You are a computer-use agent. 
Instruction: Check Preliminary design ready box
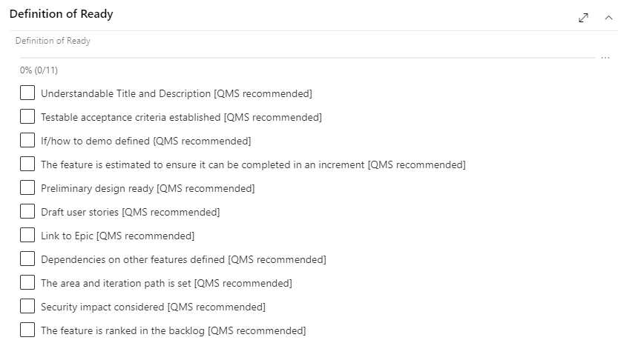[x=27, y=187]
